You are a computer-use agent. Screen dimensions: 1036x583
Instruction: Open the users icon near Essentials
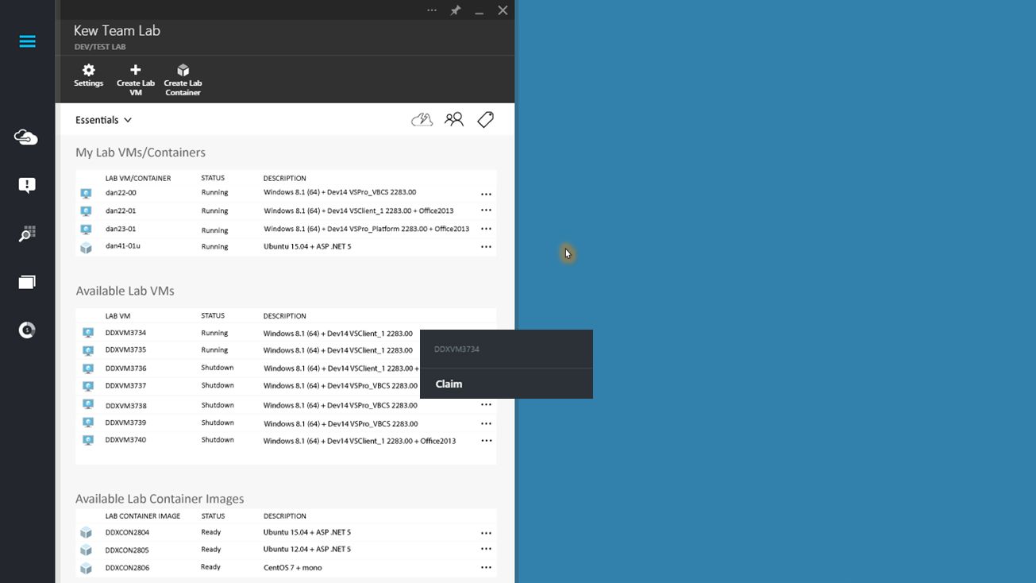[454, 119]
